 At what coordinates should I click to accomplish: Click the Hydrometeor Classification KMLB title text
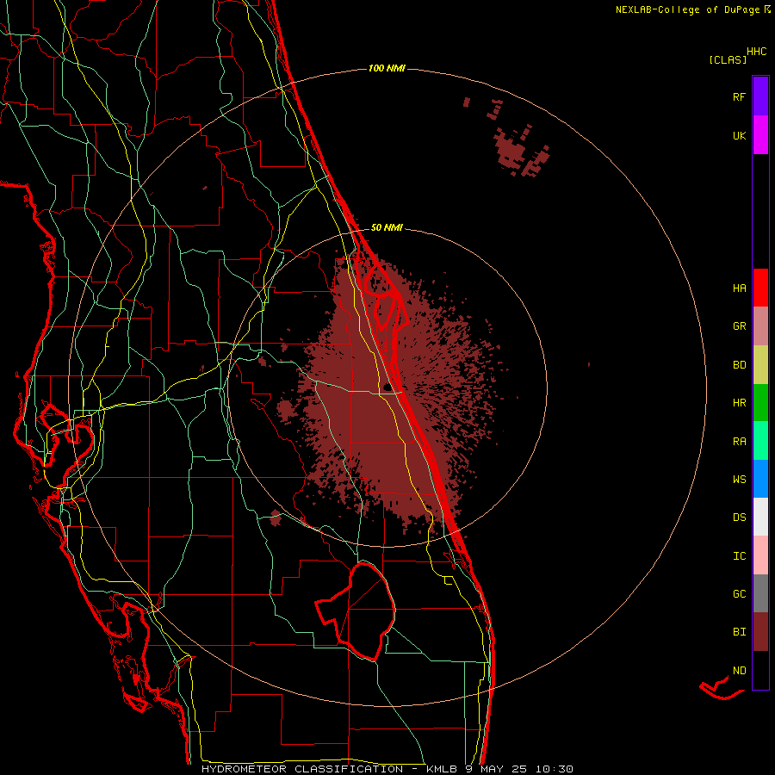tap(387, 769)
